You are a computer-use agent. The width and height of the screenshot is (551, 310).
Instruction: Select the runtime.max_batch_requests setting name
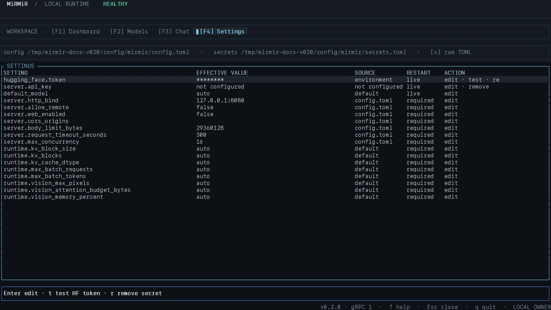click(x=48, y=169)
